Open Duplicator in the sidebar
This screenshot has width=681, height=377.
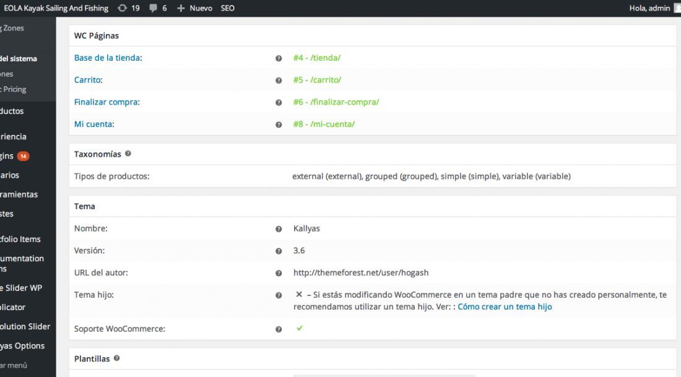(13, 307)
